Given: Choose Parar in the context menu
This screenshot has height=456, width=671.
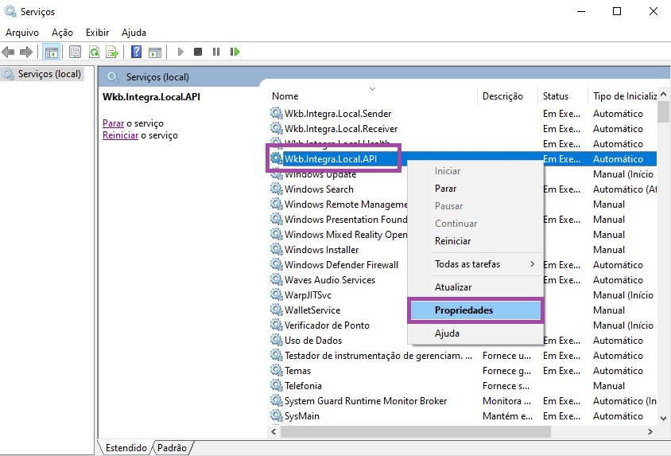Looking at the screenshot, I should pos(475,189).
